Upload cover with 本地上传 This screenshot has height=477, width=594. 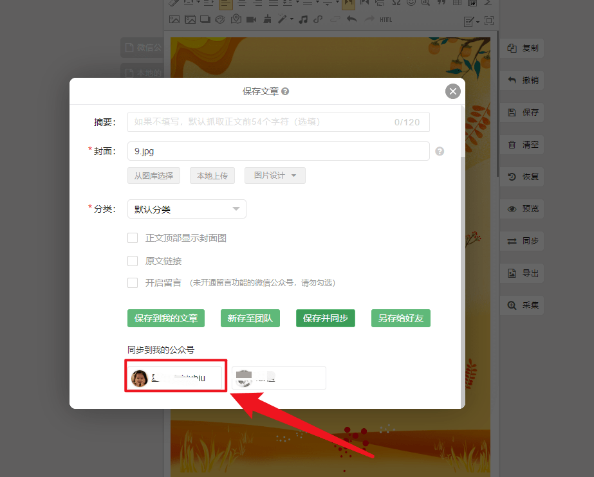click(212, 175)
